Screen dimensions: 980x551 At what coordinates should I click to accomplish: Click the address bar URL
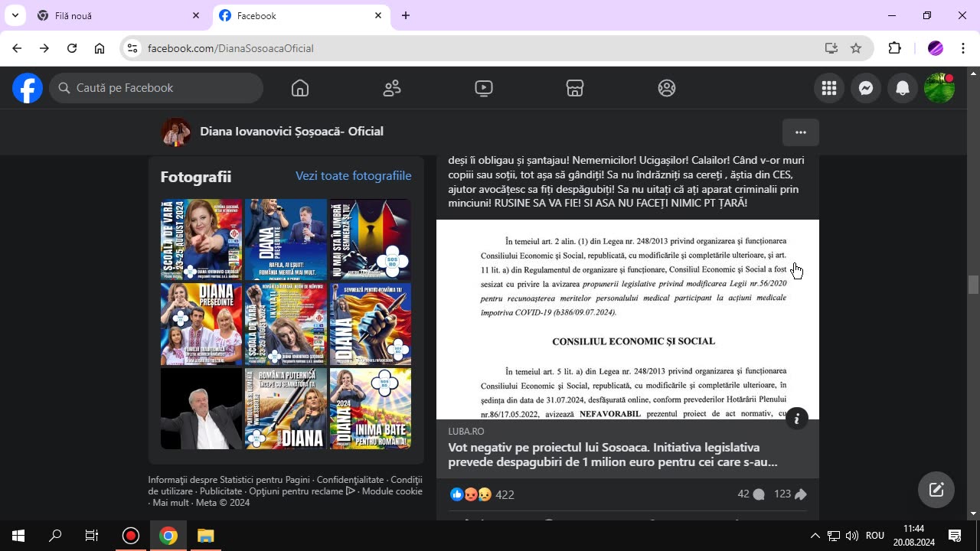point(230,48)
